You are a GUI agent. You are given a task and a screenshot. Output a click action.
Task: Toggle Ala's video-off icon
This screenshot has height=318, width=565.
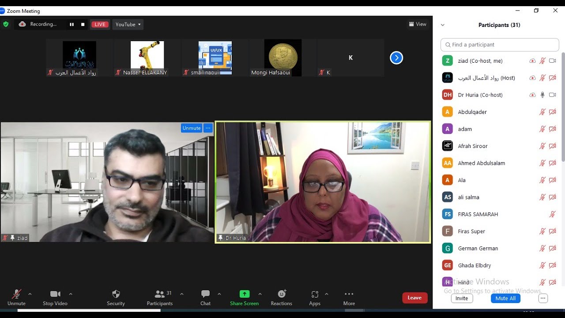tap(552, 180)
